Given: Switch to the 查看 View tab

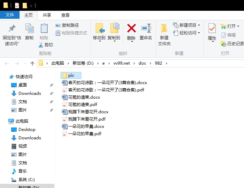Looking at the screenshot, I should click(x=65, y=15).
